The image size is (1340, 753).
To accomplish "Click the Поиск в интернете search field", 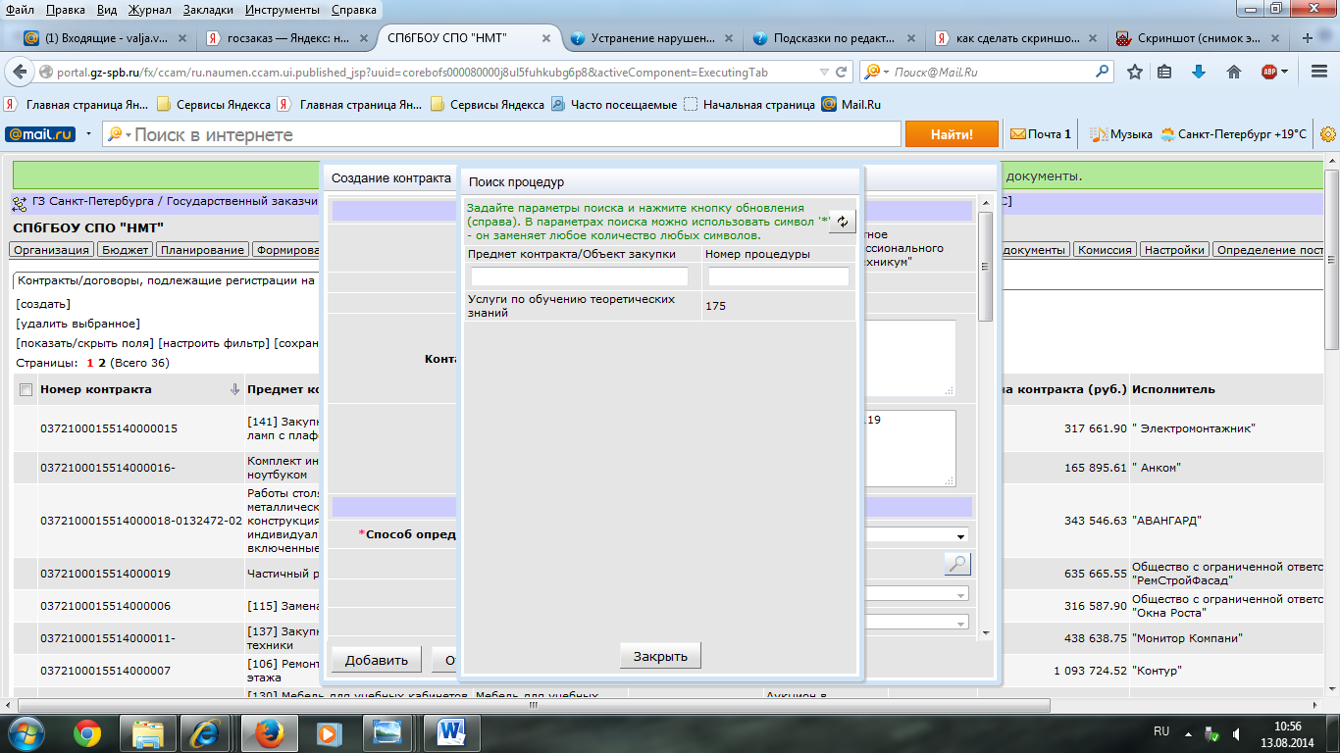I will (x=502, y=134).
